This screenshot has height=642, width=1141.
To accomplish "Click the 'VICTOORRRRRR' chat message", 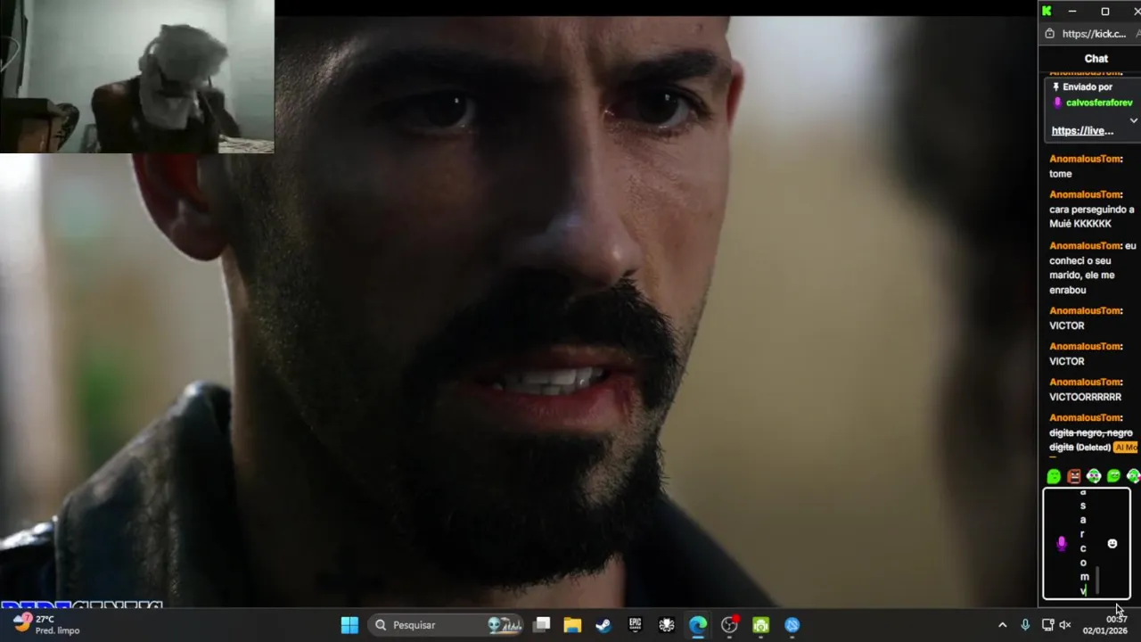I will click(x=1085, y=397).
